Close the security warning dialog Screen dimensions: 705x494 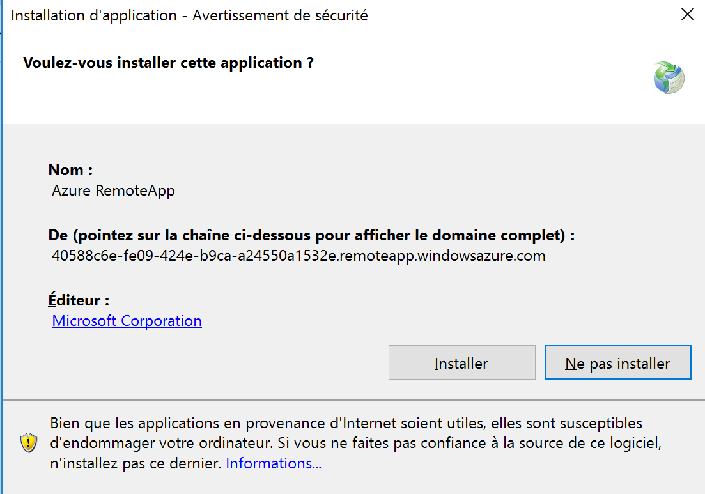687,15
